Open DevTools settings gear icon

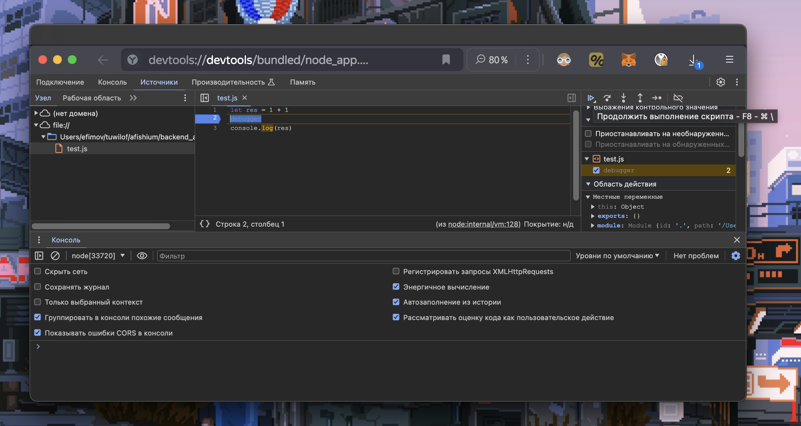pyautogui.click(x=721, y=82)
